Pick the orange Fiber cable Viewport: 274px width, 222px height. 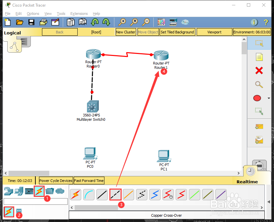[x=129, y=195]
